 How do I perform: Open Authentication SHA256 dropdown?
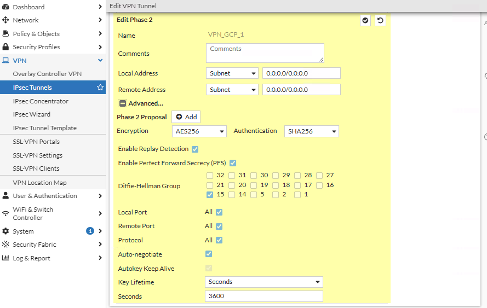312,131
